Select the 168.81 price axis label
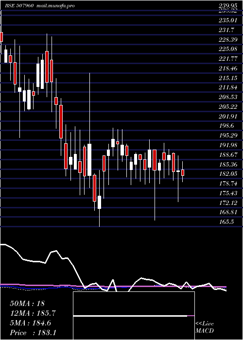This screenshot has width=243, height=340. point(227,212)
